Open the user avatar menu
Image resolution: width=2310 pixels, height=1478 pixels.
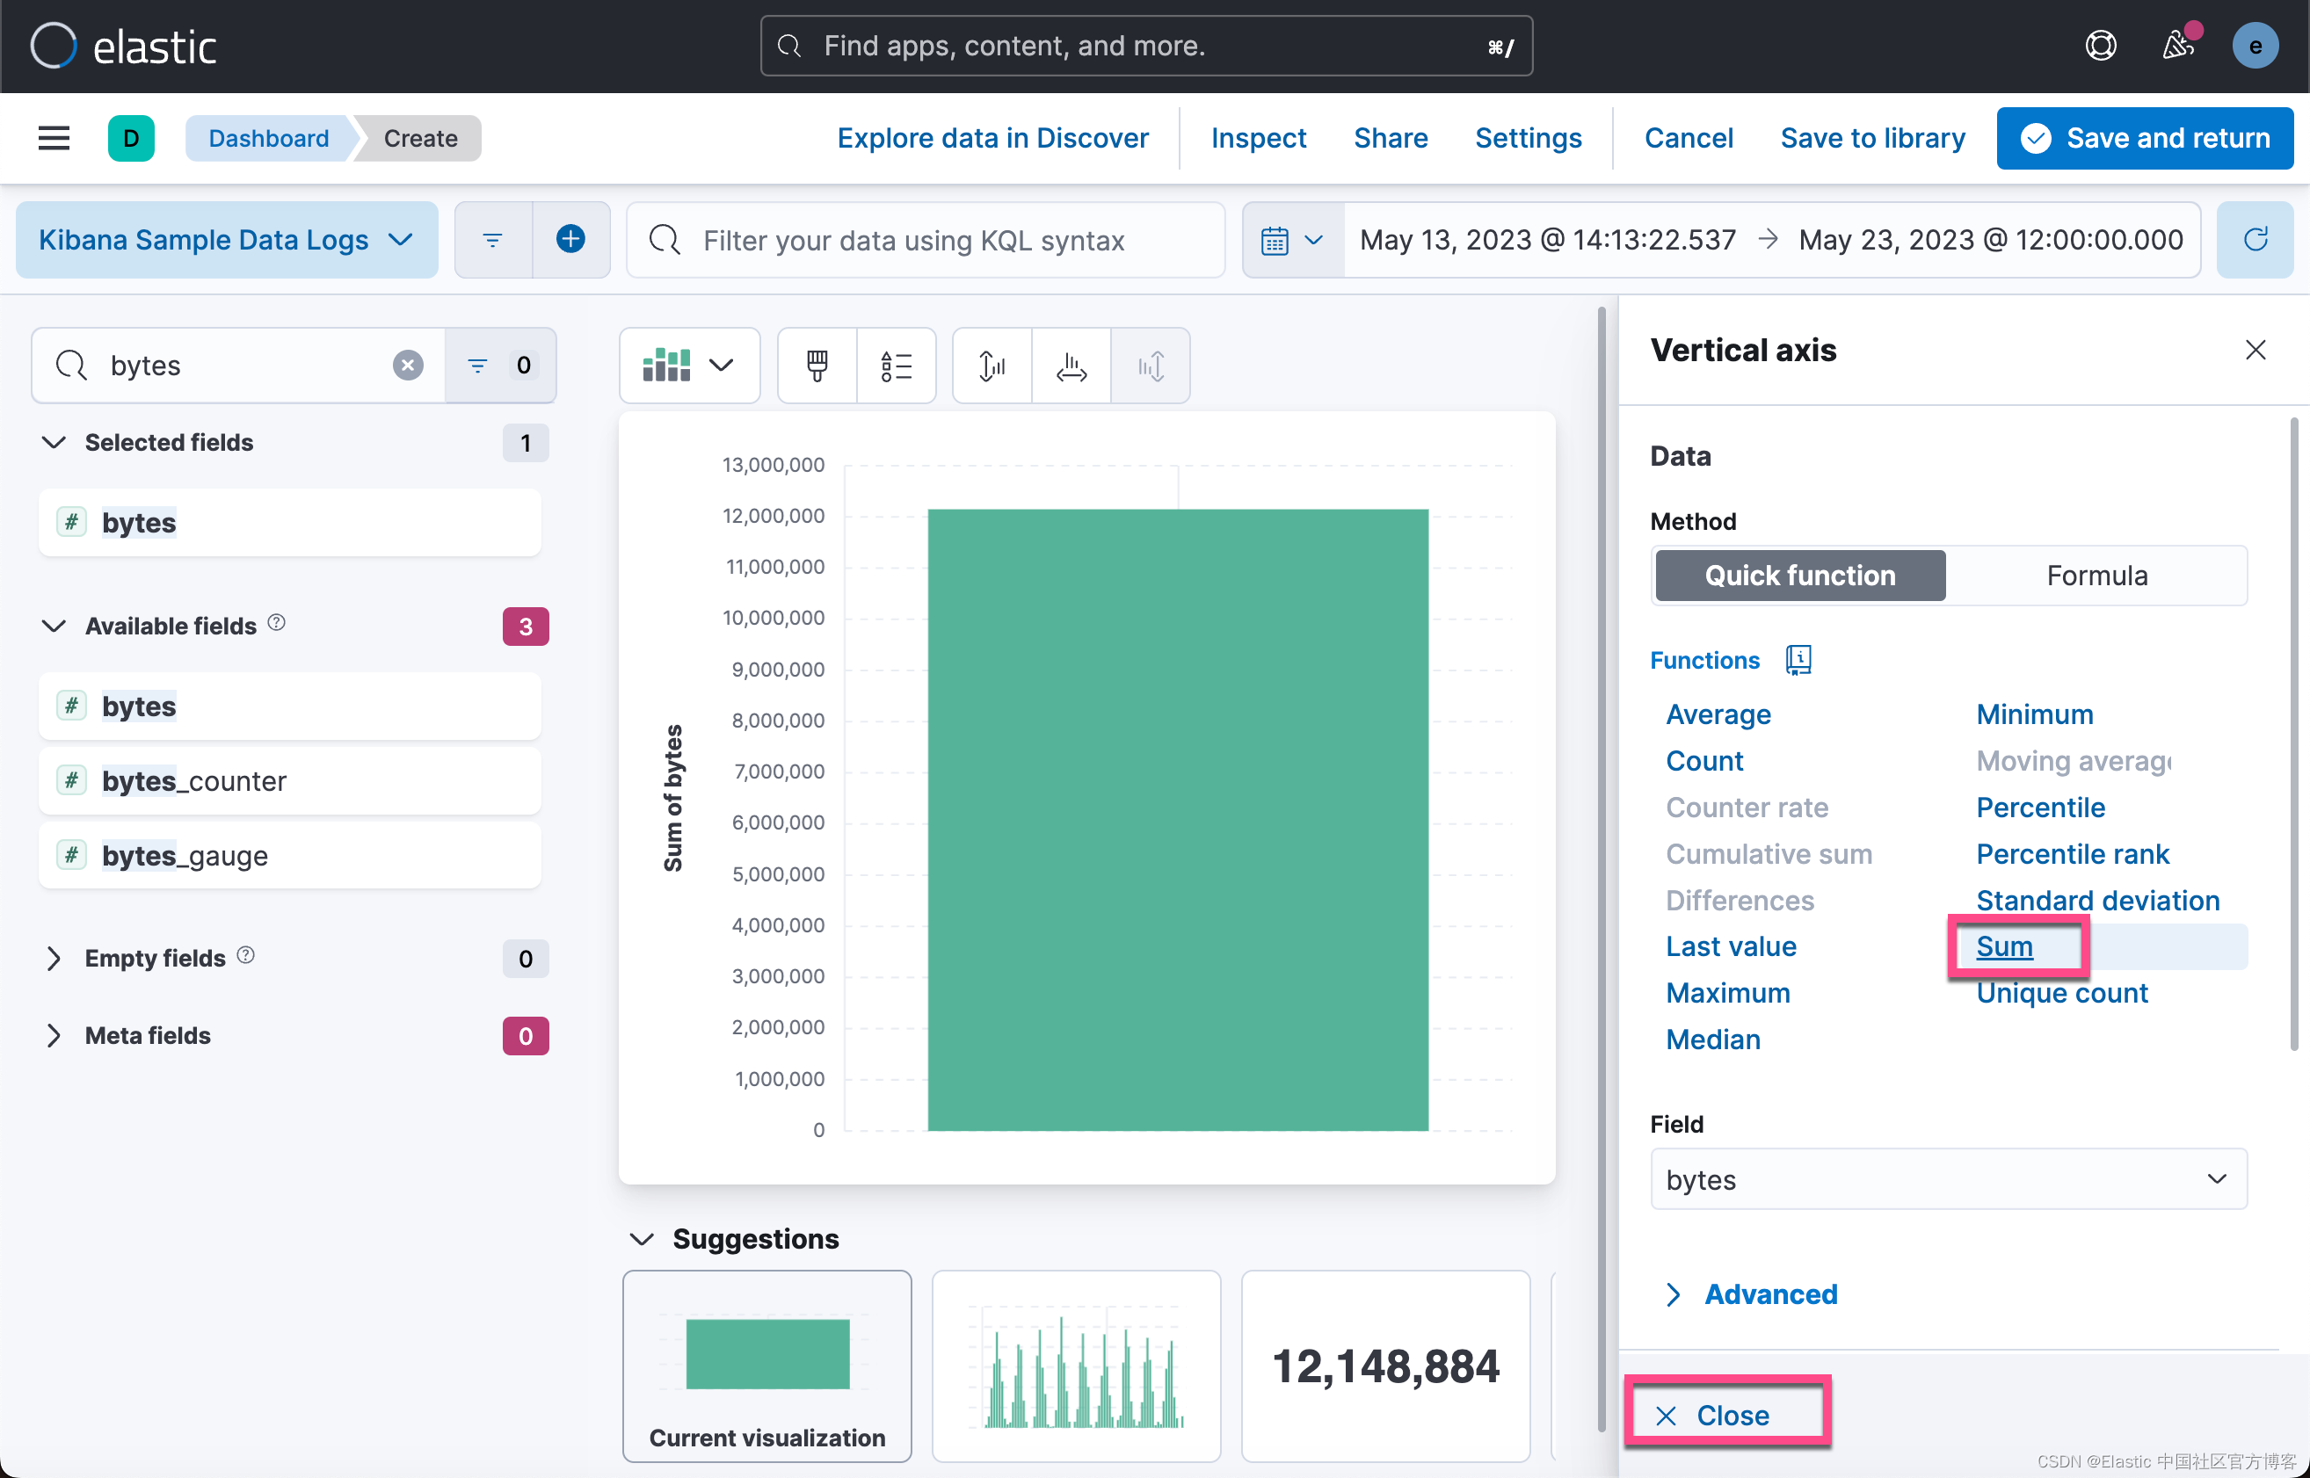pyautogui.click(x=2256, y=46)
